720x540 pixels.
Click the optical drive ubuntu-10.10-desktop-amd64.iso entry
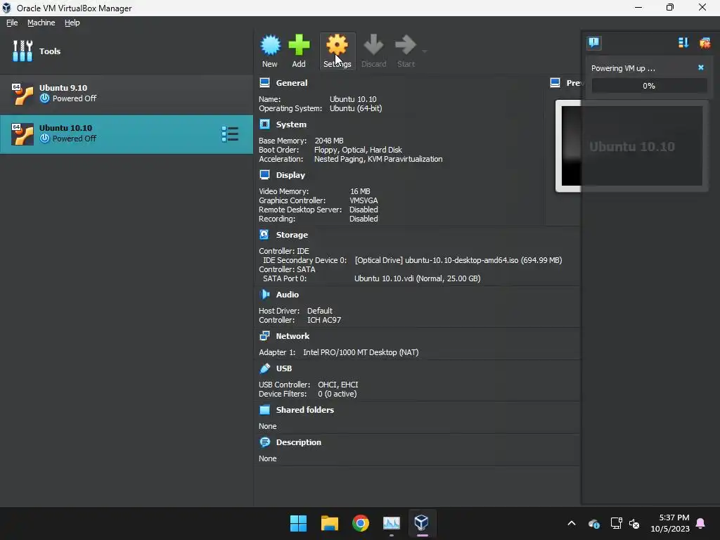[x=458, y=260]
